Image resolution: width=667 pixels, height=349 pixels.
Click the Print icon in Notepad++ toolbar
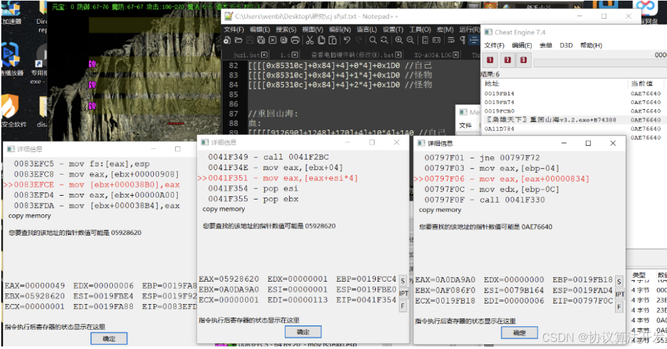click(295, 40)
